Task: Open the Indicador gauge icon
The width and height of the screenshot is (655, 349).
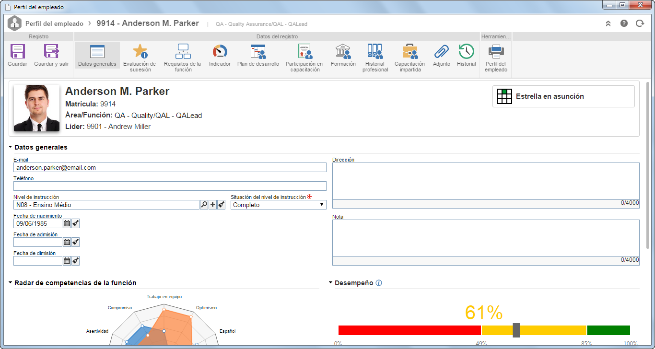Action: (220, 51)
